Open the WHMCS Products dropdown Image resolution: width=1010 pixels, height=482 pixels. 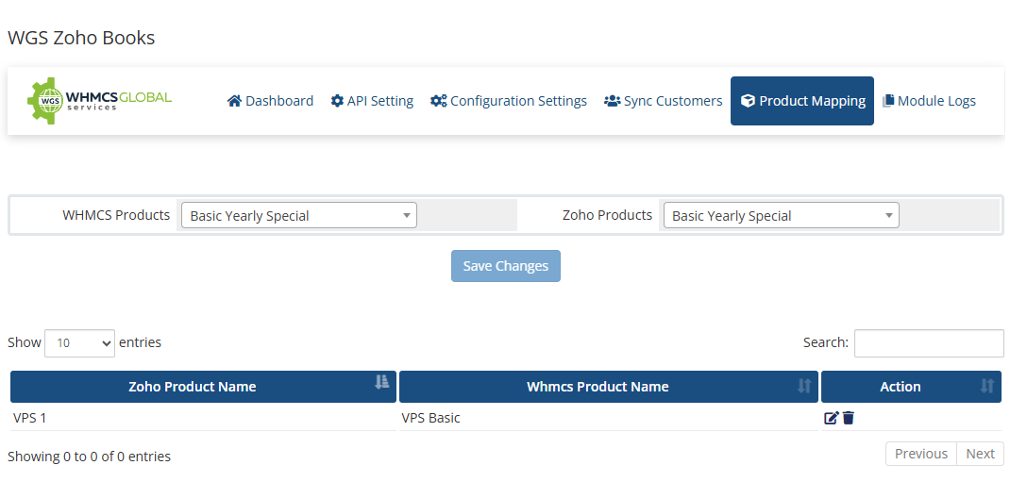click(x=298, y=216)
